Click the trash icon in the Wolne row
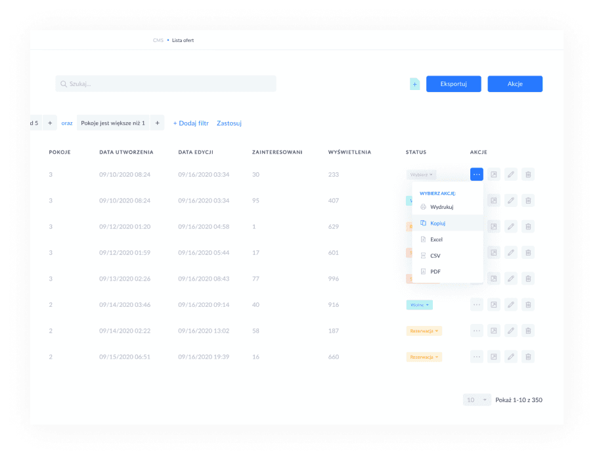The height and width of the screenshot is (460, 599). tap(528, 305)
